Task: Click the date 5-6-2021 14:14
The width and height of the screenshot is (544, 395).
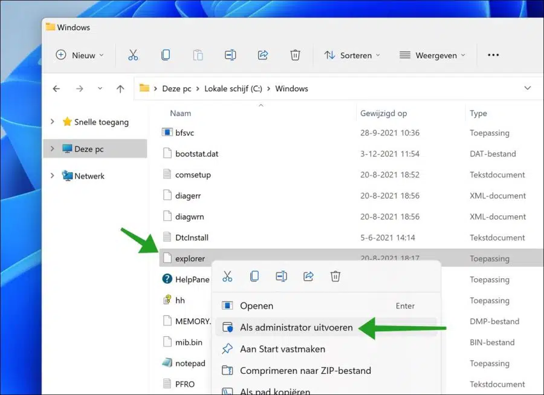Action: click(387, 237)
